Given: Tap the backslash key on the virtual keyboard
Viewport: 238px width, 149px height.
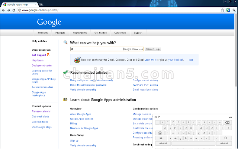Looking at the screenshot, I should 228,128.
